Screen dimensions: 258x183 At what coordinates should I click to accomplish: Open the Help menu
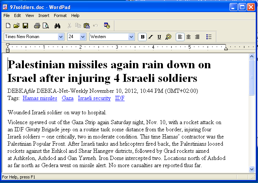point(75,15)
